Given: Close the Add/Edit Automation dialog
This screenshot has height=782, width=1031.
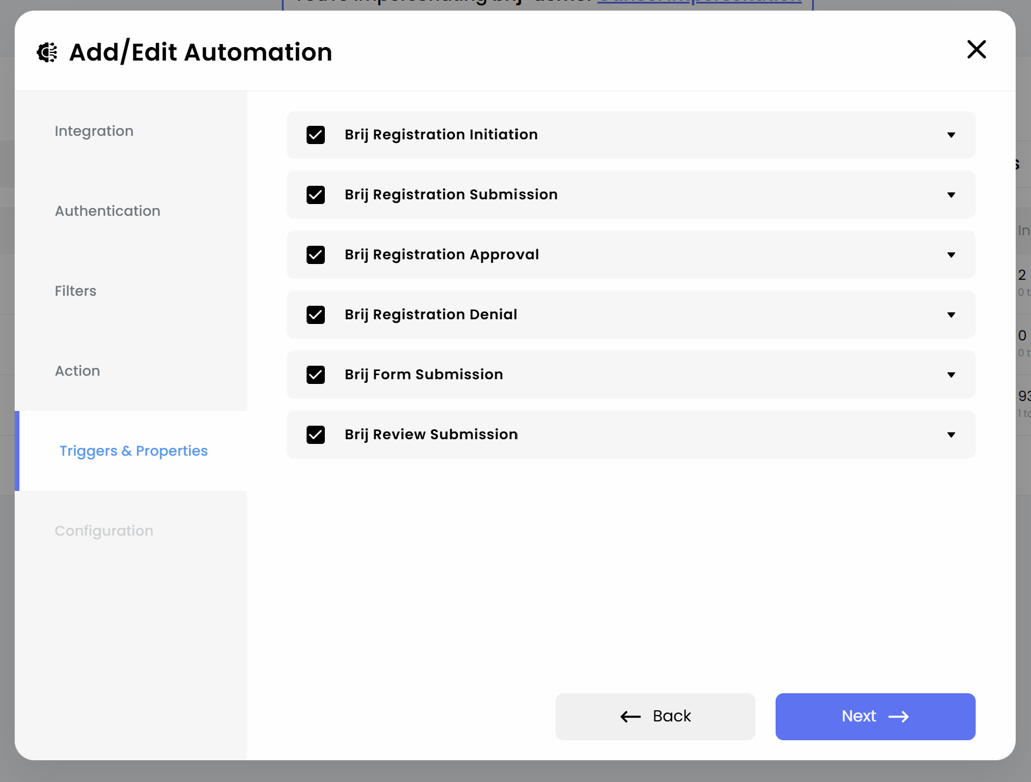Looking at the screenshot, I should tap(976, 49).
